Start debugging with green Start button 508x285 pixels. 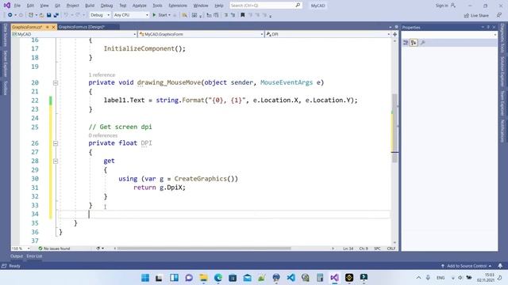160,15
